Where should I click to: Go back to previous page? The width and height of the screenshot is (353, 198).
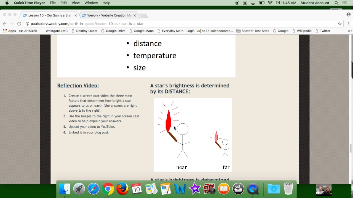coord(5,24)
